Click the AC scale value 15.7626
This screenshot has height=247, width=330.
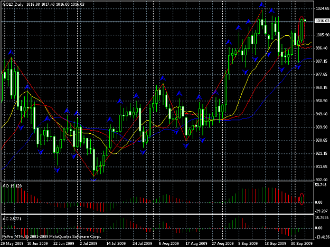322,218
